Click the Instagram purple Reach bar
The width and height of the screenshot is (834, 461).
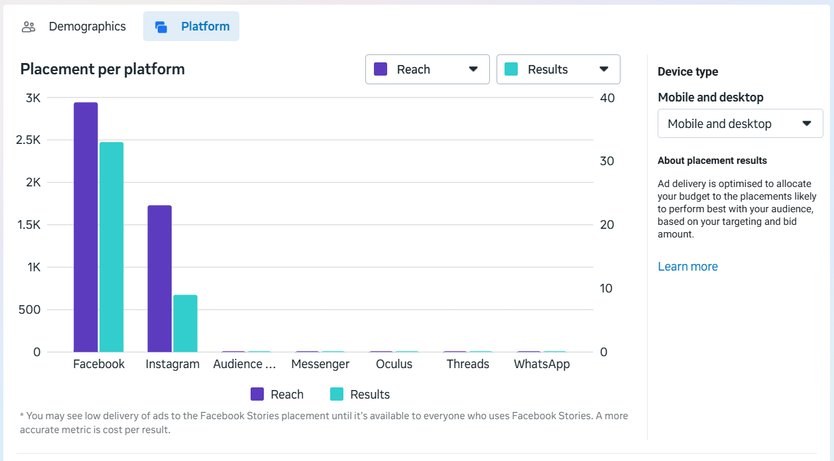pos(160,279)
